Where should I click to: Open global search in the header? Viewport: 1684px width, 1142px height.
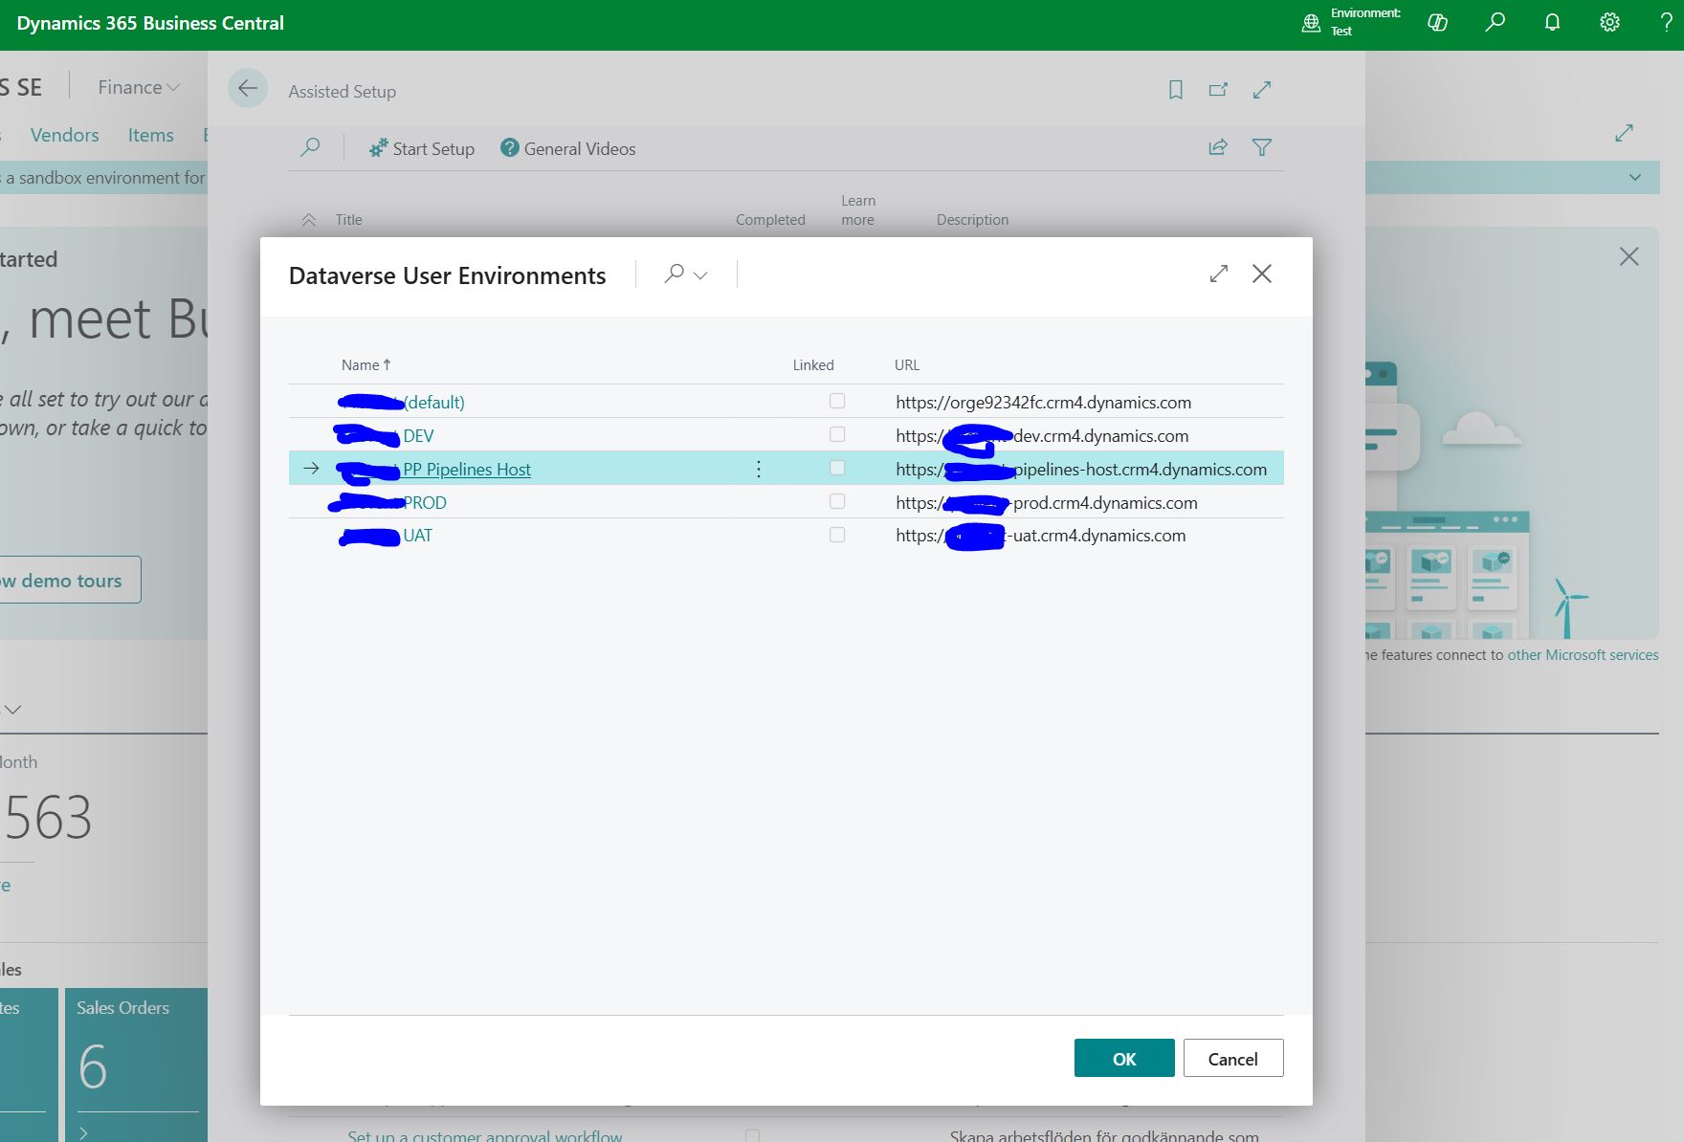tap(1495, 22)
